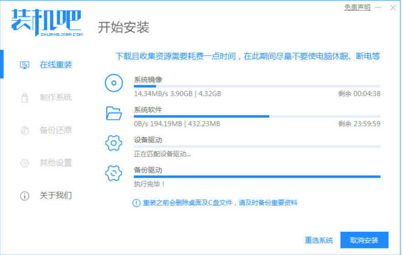Click the 设备驱动 gear icon

click(x=114, y=143)
